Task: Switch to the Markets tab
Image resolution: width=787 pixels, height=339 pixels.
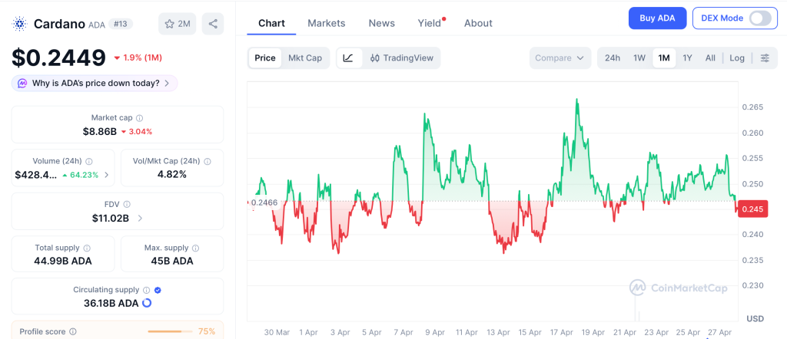Action: [x=327, y=23]
